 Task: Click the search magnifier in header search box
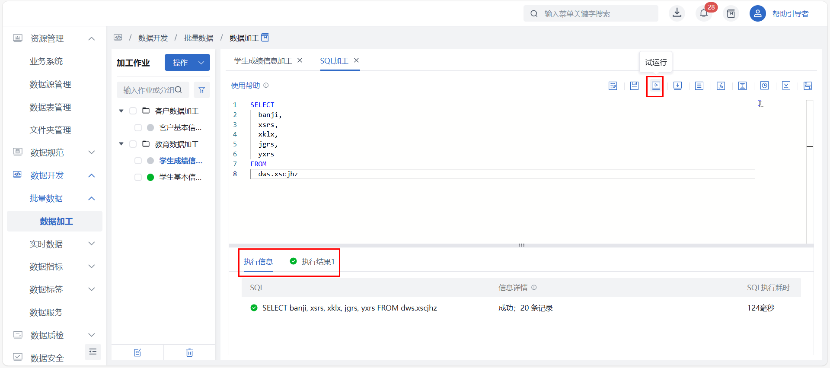534,13
